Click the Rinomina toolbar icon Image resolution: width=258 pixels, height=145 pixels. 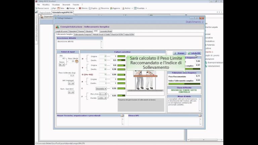[99, 8]
